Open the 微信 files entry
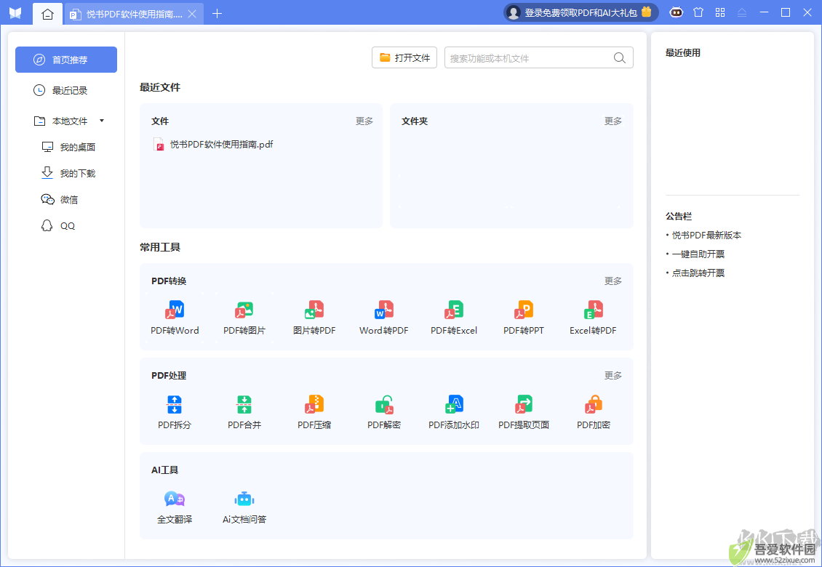This screenshot has width=822, height=567. pyautogui.click(x=59, y=200)
